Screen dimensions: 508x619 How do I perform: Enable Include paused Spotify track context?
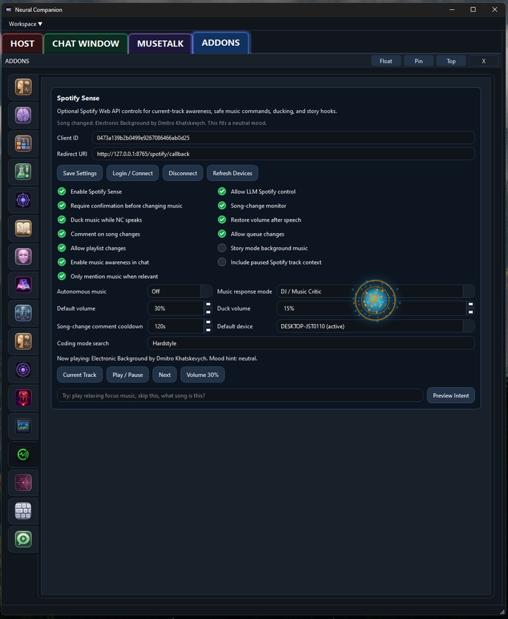222,262
